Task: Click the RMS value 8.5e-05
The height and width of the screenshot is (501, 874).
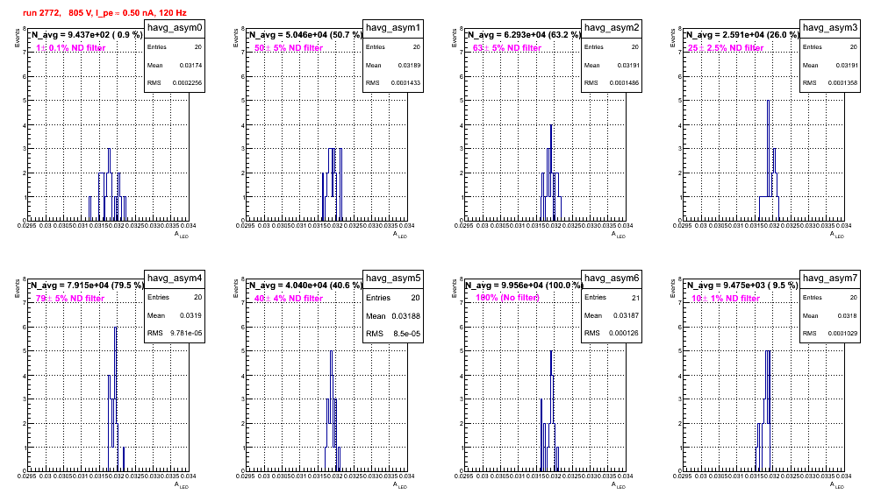Action: [407, 334]
